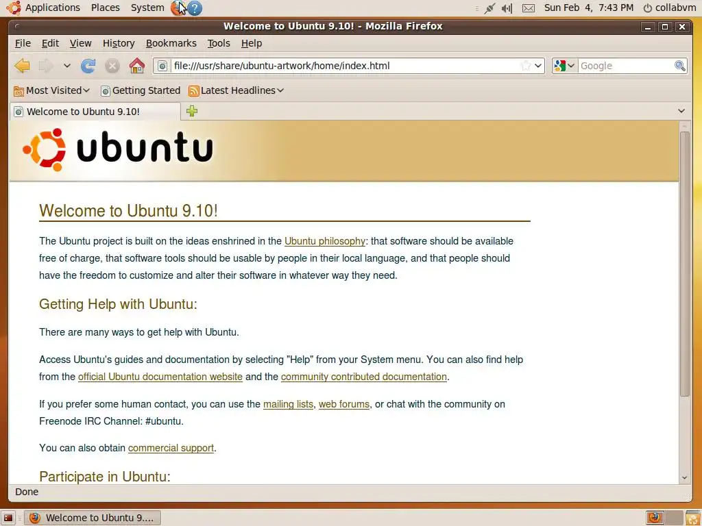Open the Getting Started bookmark
This screenshot has width=702, height=526.
(141, 90)
